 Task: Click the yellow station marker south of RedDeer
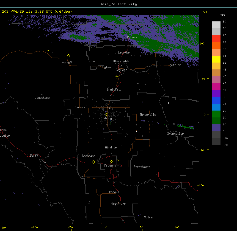click(x=117, y=77)
